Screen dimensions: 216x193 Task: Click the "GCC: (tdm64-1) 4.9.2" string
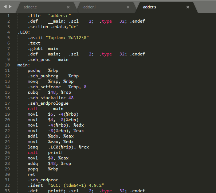click(x=76, y=185)
